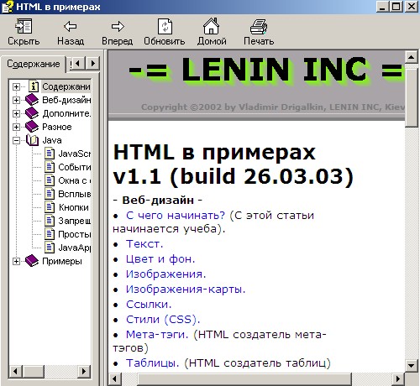Click the Разное purple book icon
Image resolution: width=420 pixels, height=386 pixels.
click(x=32, y=127)
